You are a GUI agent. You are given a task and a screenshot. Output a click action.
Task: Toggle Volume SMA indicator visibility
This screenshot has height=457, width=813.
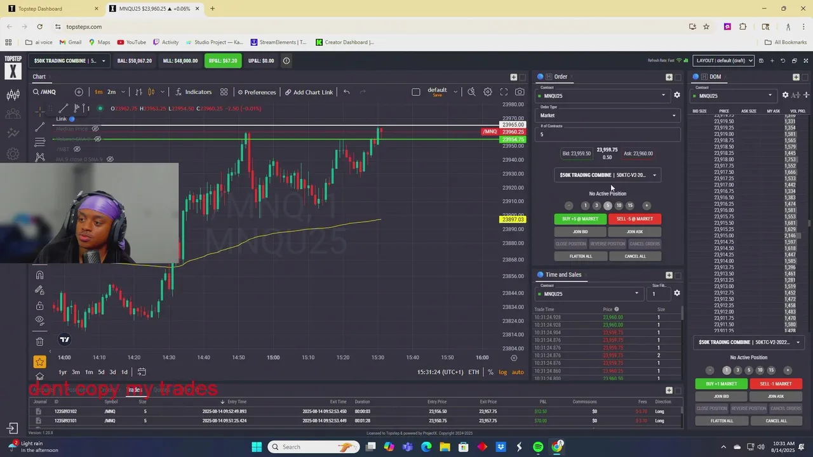tap(97, 139)
